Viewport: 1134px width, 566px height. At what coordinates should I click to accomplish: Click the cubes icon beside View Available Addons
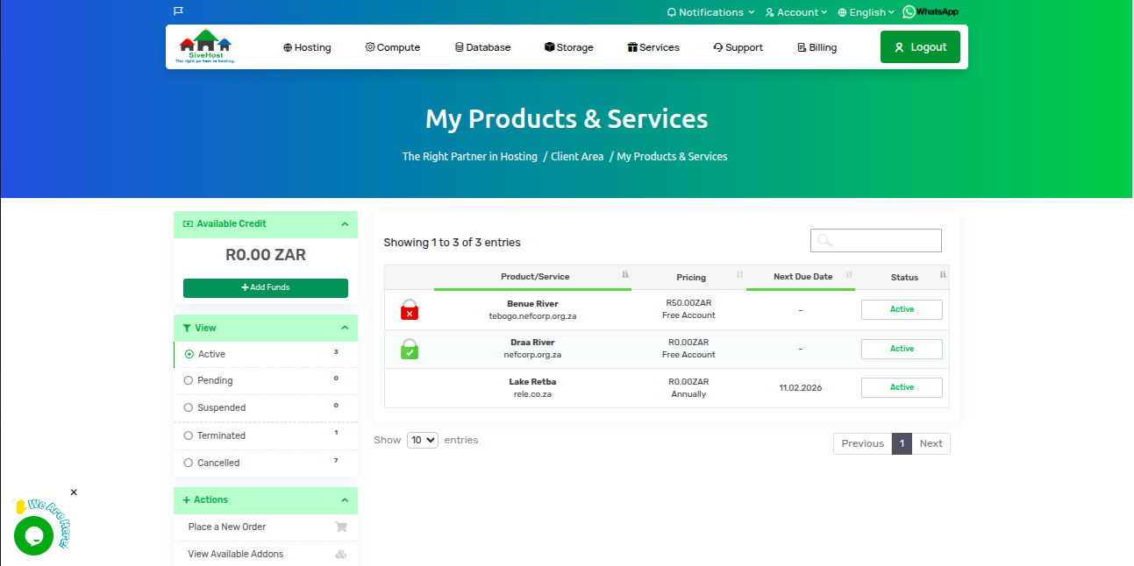(x=341, y=554)
